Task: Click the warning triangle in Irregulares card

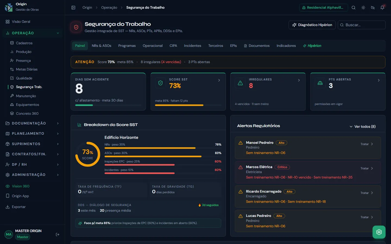Action: click(240, 83)
